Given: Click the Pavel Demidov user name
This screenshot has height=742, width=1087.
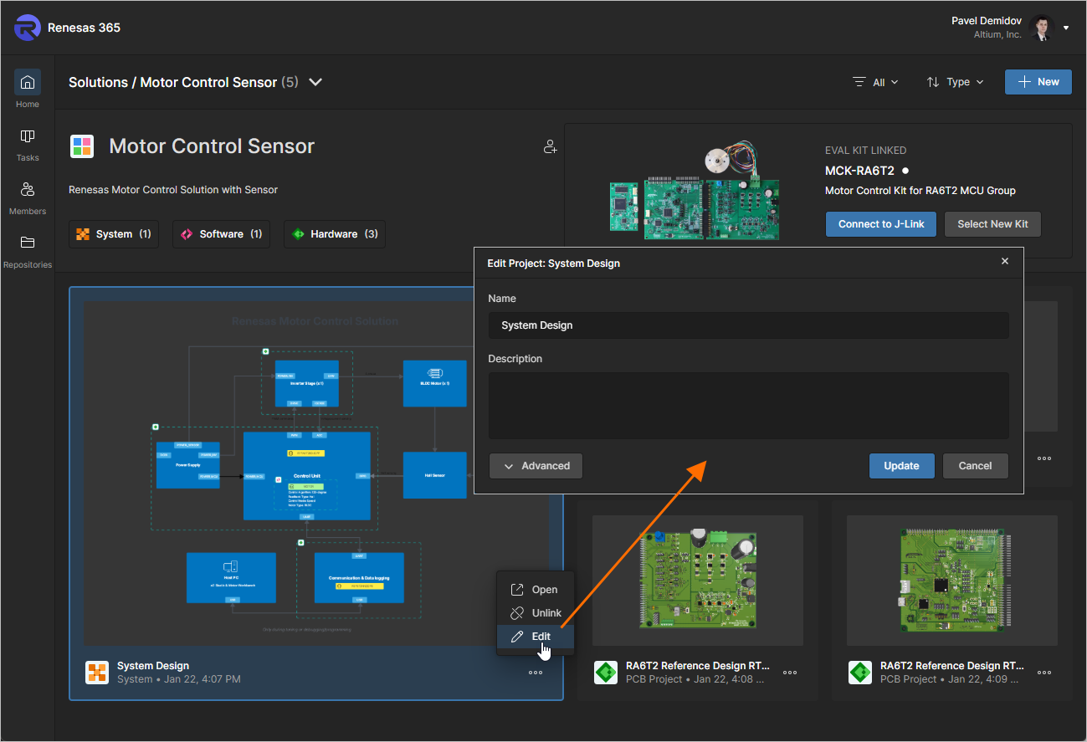Looking at the screenshot, I should [x=987, y=21].
